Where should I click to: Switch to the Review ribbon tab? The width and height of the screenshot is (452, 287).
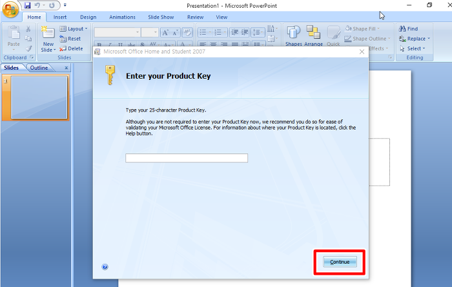click(x=196, y=17)
